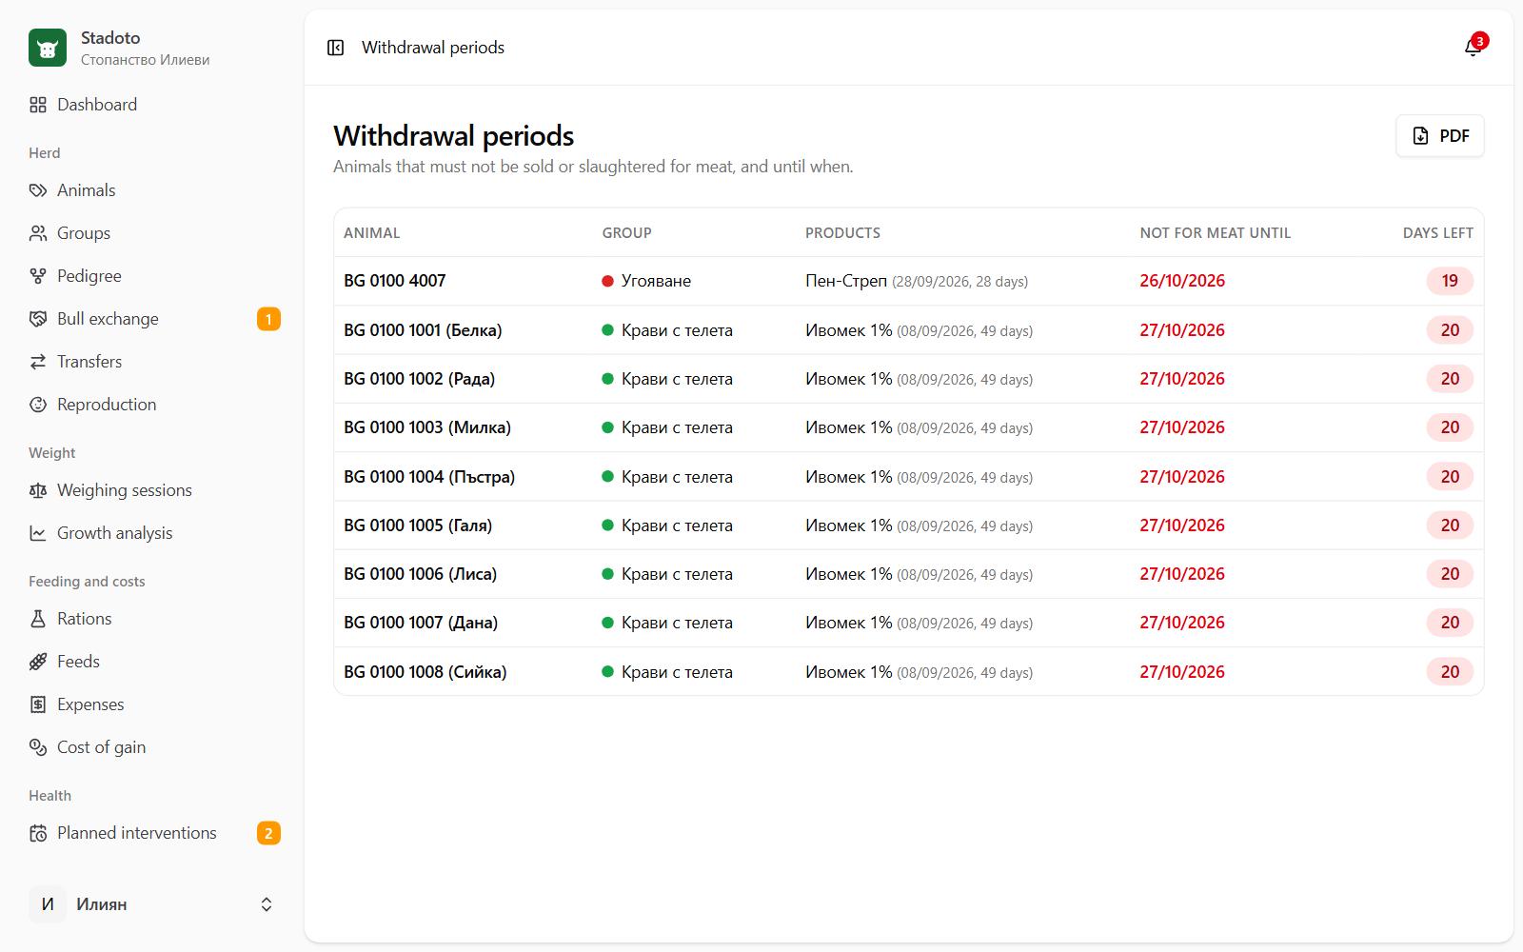Click the ANIMAL column header
Image resolution: width=1523 pixels, height=952 pixels.
point(372,233)
